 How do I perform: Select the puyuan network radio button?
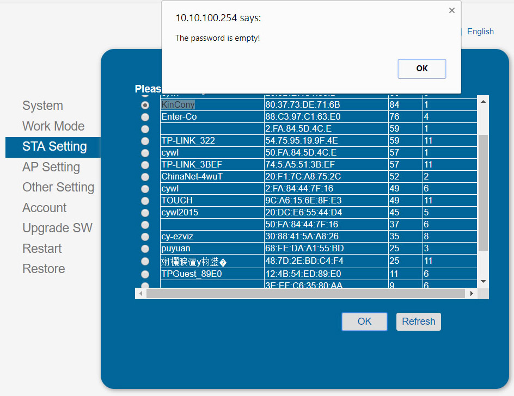(145, 249)
